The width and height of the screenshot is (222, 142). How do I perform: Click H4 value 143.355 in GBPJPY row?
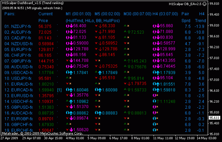coord(168,61)
